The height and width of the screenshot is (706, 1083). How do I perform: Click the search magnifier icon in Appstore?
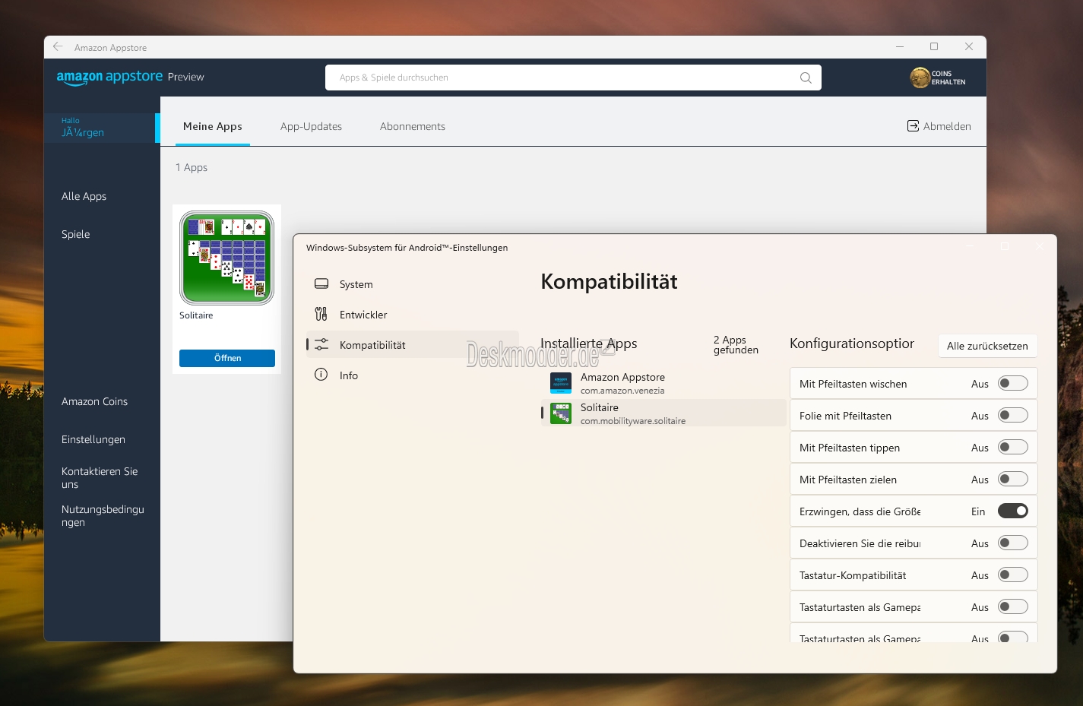coord(806,78)
